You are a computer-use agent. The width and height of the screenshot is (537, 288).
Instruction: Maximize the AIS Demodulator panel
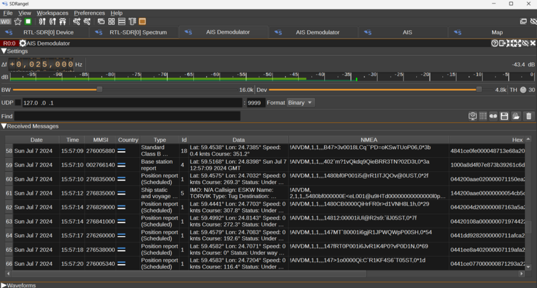[518, 43]
